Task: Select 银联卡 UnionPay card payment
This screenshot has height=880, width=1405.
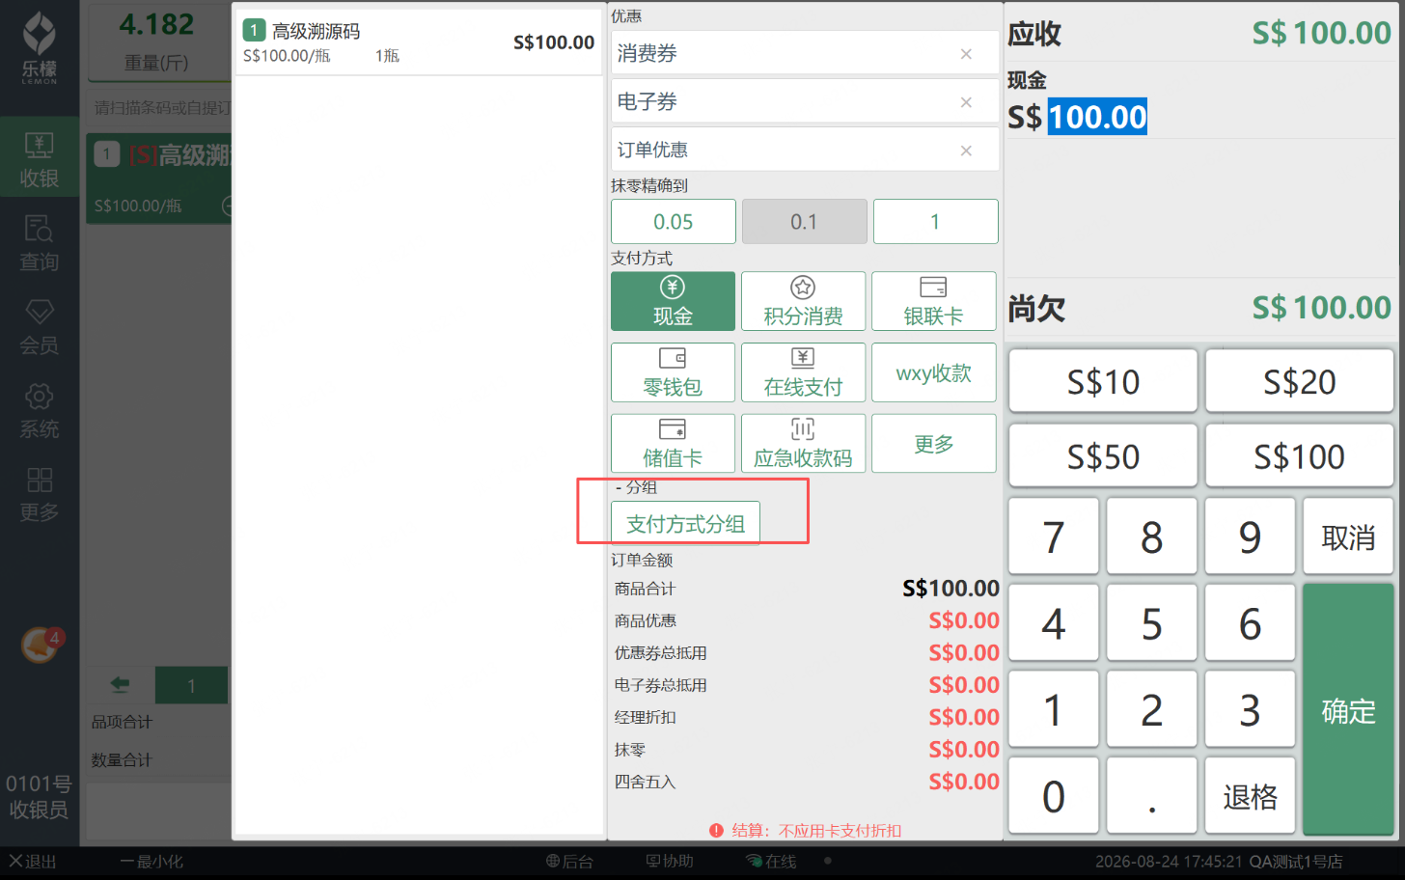Action: tap(933, 301)
